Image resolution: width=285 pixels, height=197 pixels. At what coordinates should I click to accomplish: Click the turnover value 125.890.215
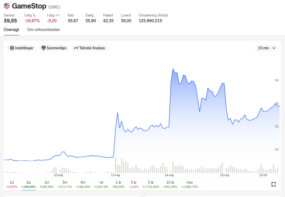150,21
